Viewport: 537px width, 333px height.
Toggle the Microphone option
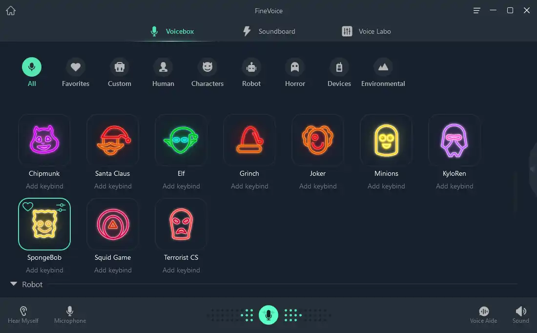[70, 315]
